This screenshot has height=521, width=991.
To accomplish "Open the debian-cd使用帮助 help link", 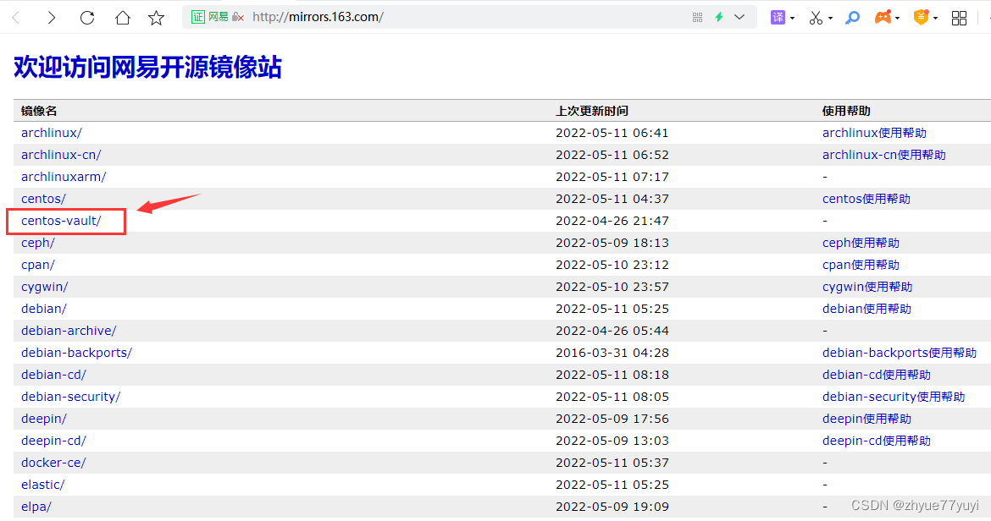I will coord(877,375).
